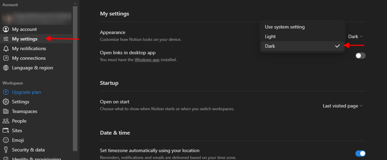Viewport: 387px width, 160px height.
Task: Click the Language & region globe icon
Action: [x=6, y=68]
